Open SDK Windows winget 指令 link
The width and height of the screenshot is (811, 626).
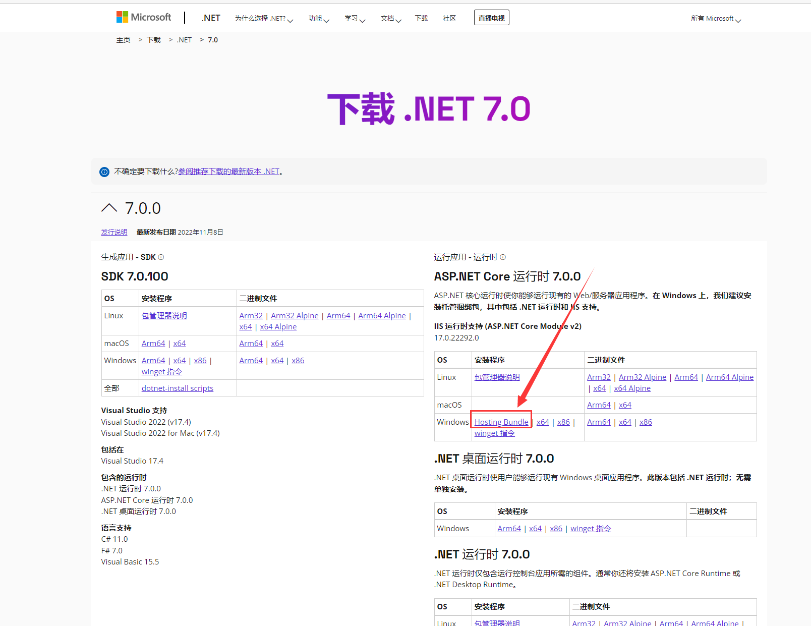click(x=162, y=372)
